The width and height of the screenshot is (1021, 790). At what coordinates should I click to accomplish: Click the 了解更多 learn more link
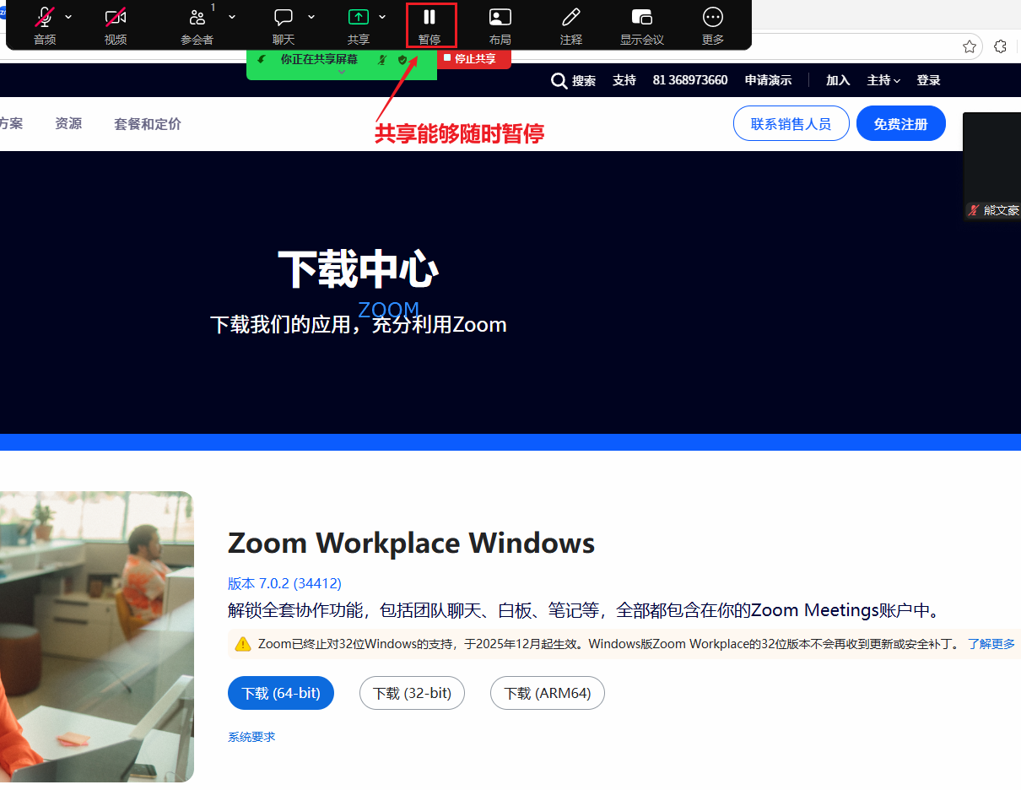[991, 644]
